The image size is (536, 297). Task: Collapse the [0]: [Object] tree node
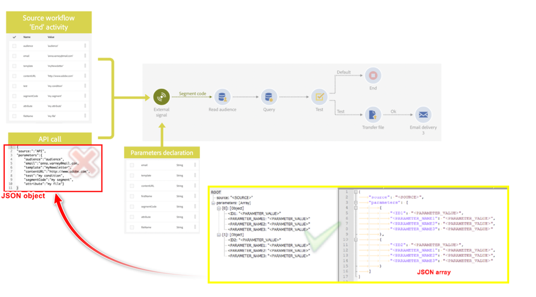218,208
